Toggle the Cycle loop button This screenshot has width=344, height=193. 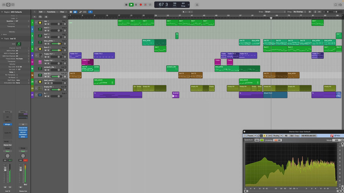[150, 5]
